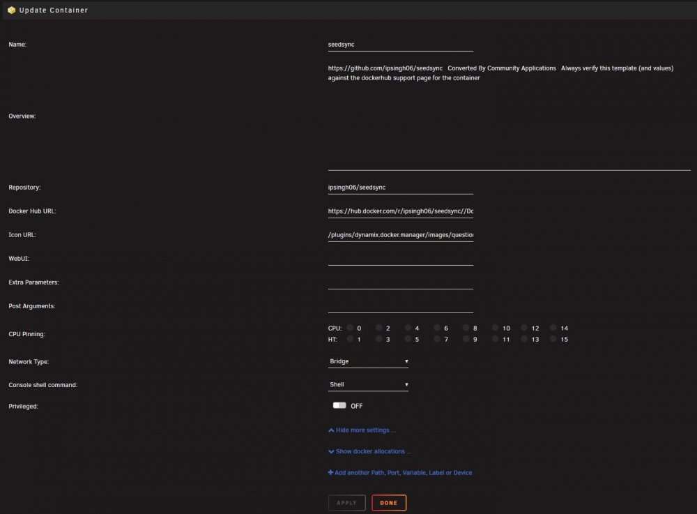Screen dimensions: 697x514
Task: Check HT 1 pinning checkbox
Action: click(x=350, y=339)
